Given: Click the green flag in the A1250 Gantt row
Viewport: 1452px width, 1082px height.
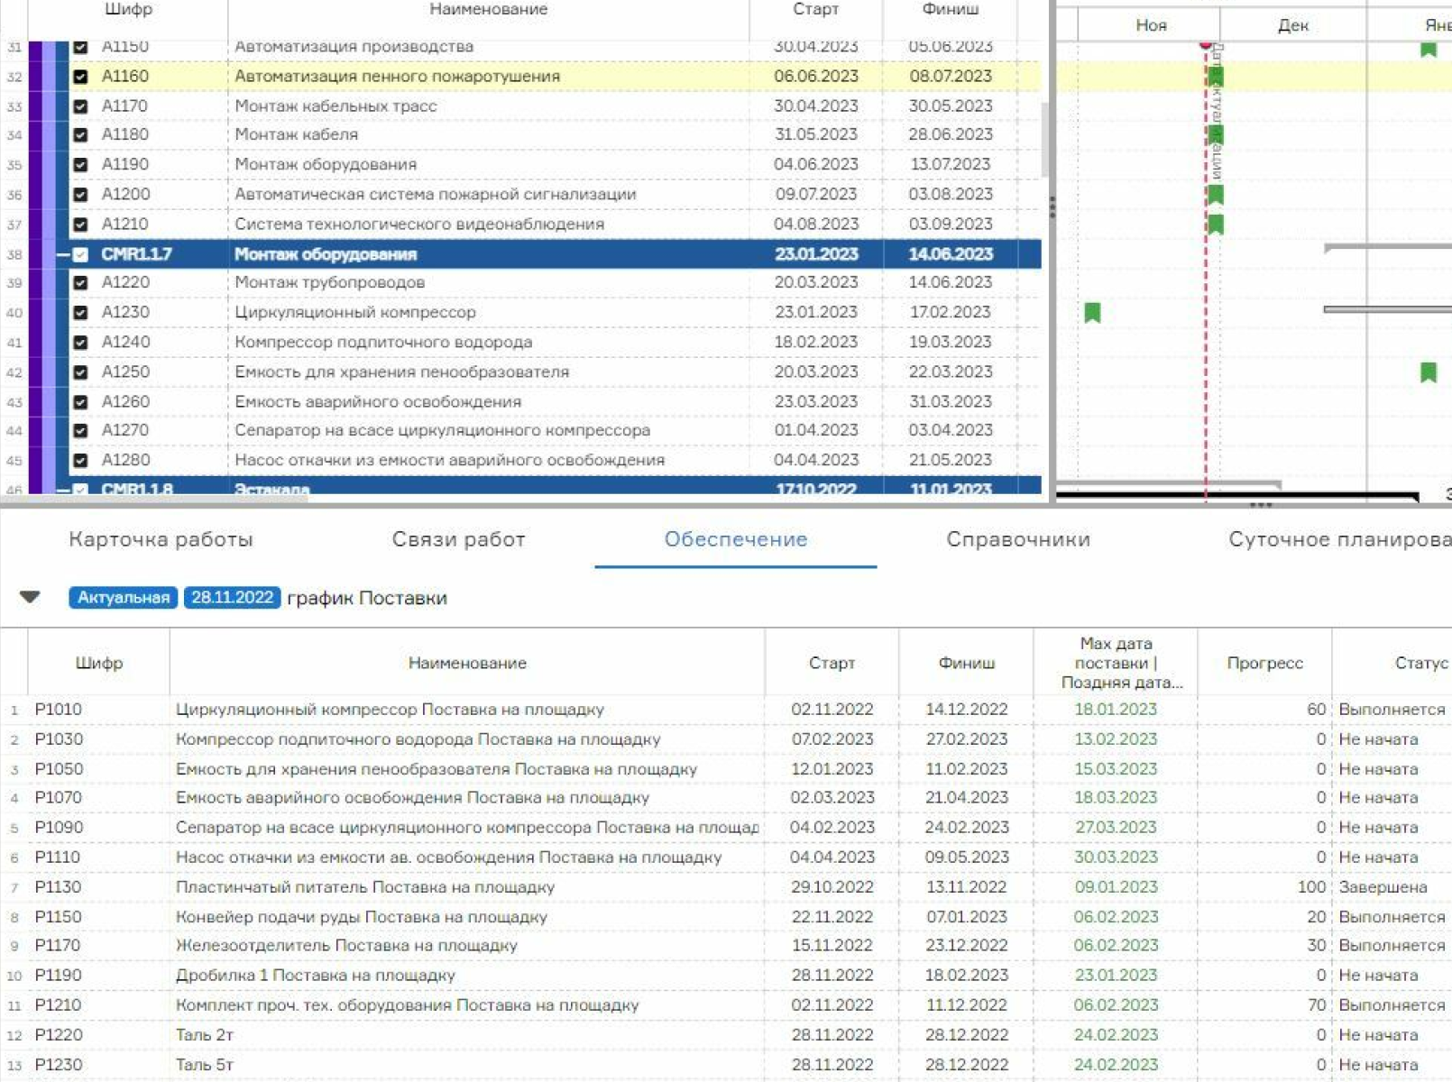Looking at the screenshot, I should click(x=1429, y=372).
